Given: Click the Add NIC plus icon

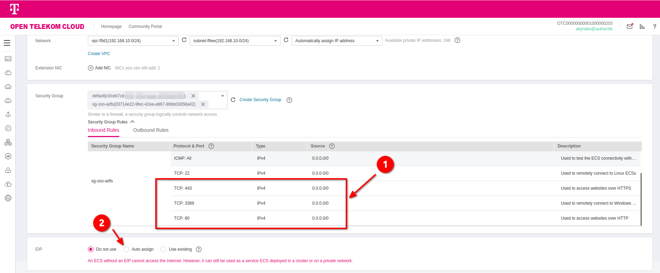Looking at the screenshot, I should point(91,68).
